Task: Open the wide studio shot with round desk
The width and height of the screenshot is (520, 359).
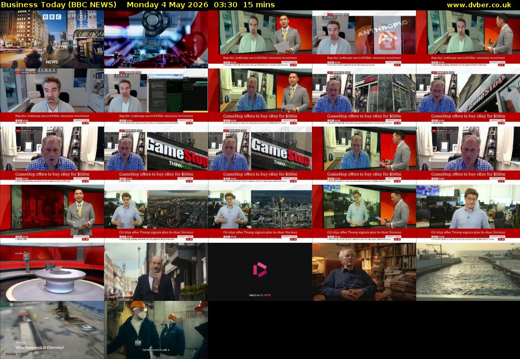Action: click(52, 272)
